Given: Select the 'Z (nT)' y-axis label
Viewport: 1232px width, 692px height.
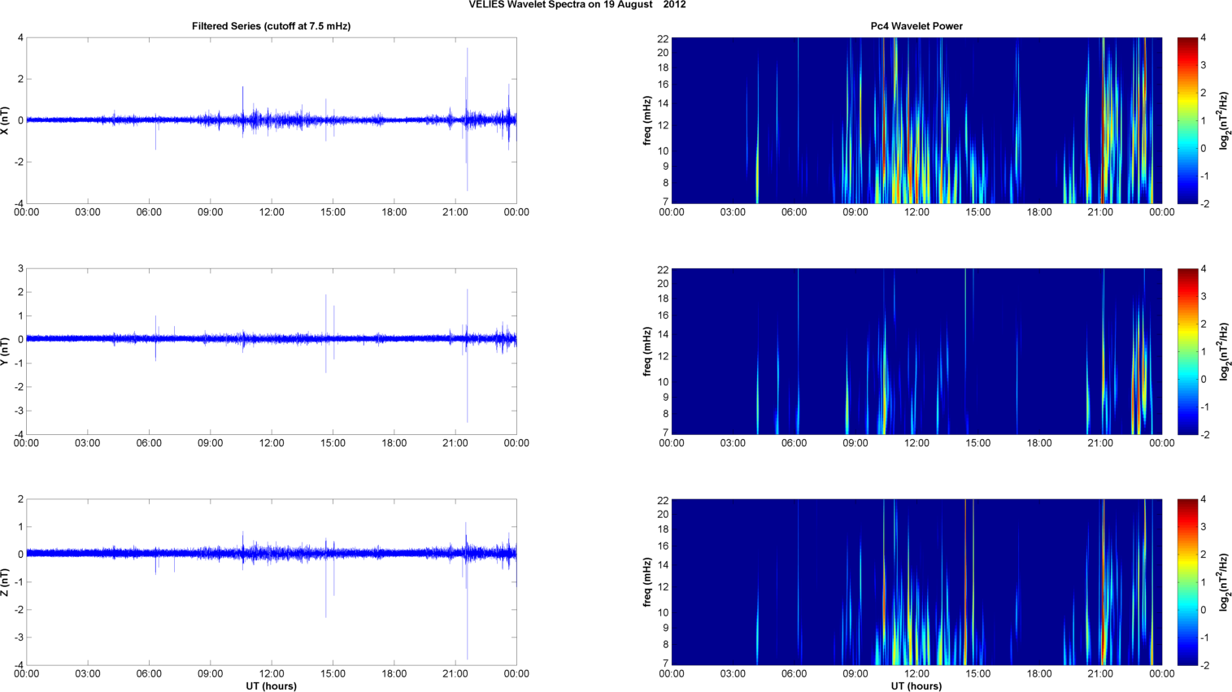Looking at the screenshot, I should (x=6, y=582).
